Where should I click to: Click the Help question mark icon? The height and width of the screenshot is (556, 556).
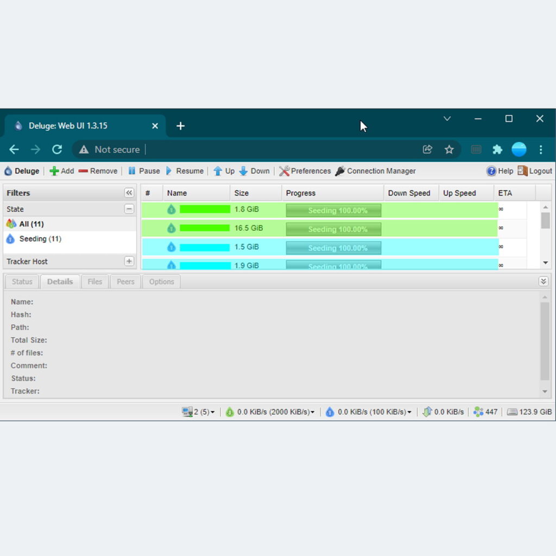(491, 171)
